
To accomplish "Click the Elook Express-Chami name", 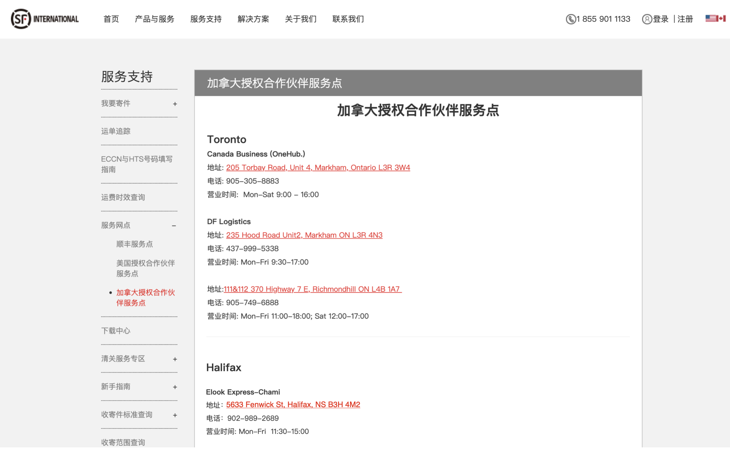I will (243, 392).
